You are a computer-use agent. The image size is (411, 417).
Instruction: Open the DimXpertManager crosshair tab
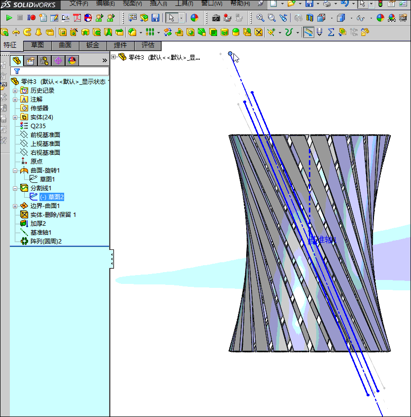coord(58,61)
